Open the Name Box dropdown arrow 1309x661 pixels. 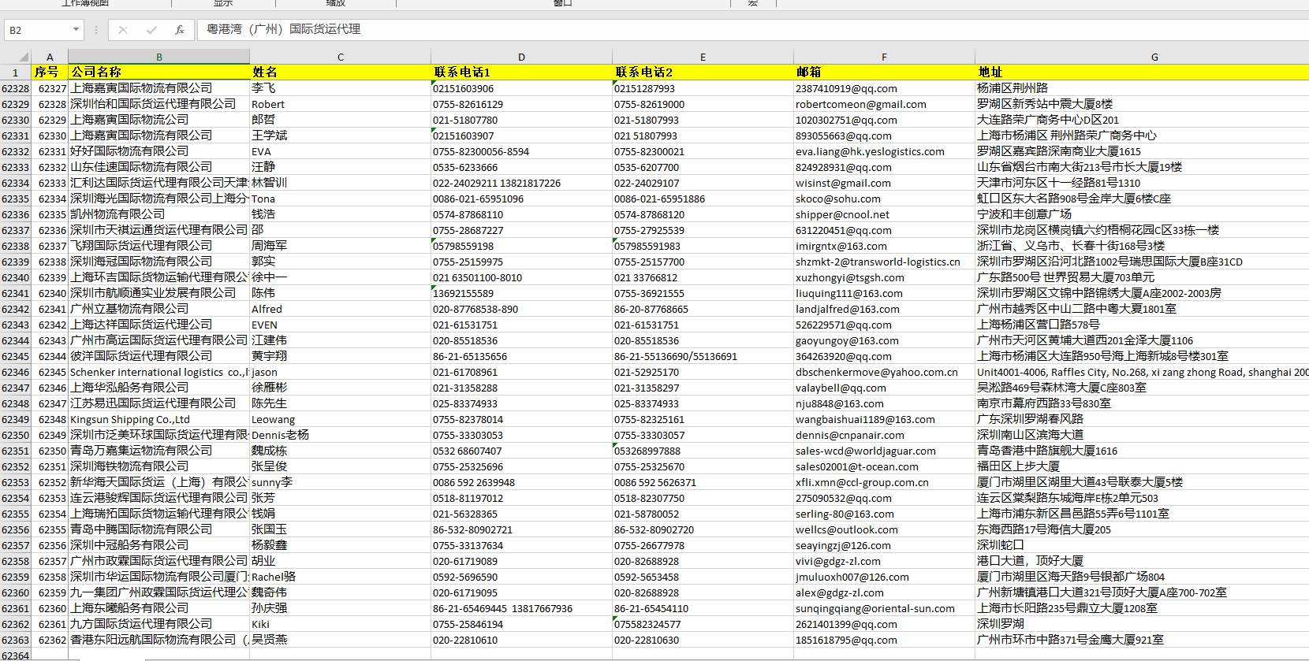pos(76,30)
